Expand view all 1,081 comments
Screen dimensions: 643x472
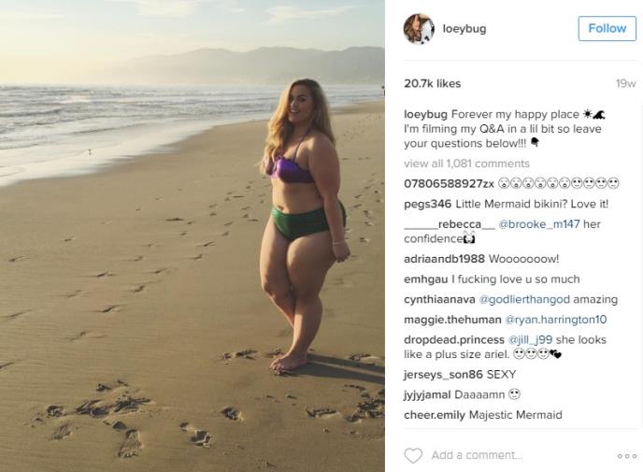(466, 164)
